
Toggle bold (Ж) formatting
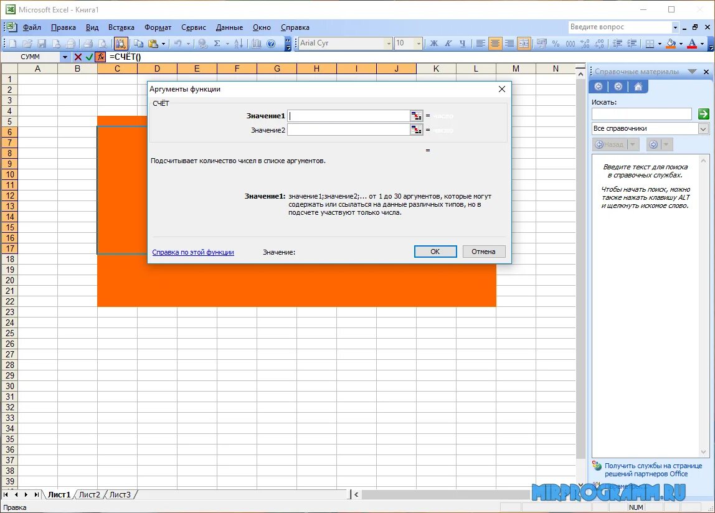[434, 43]
